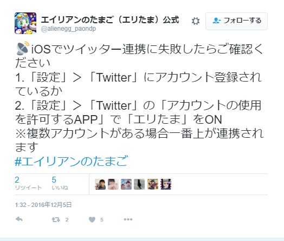Open the fifth liker's avatar thumbnail
The height and width of the screenshot is (241, 284).
coord(153,184)
